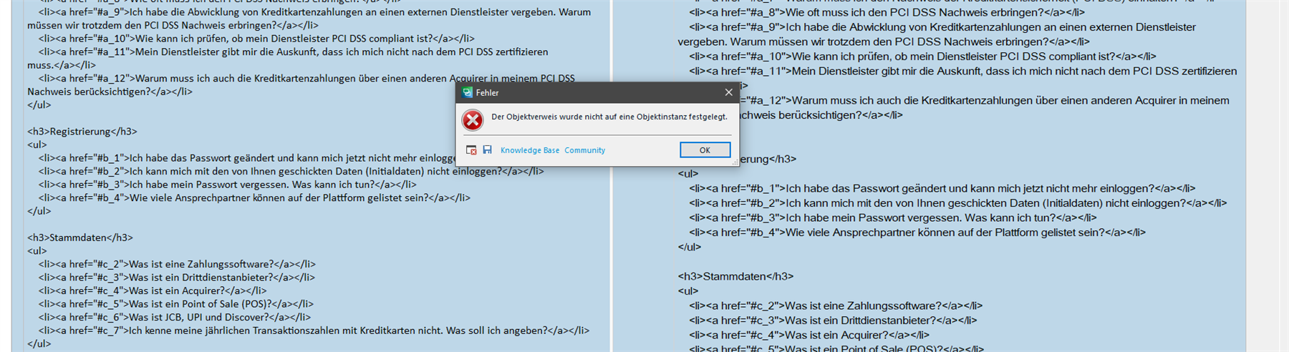The image size is (1289, 352).
Task: Select the #c_2 Zahlungssoftware line in right pane
Action: pyautogui.click(x=836, y=305)
